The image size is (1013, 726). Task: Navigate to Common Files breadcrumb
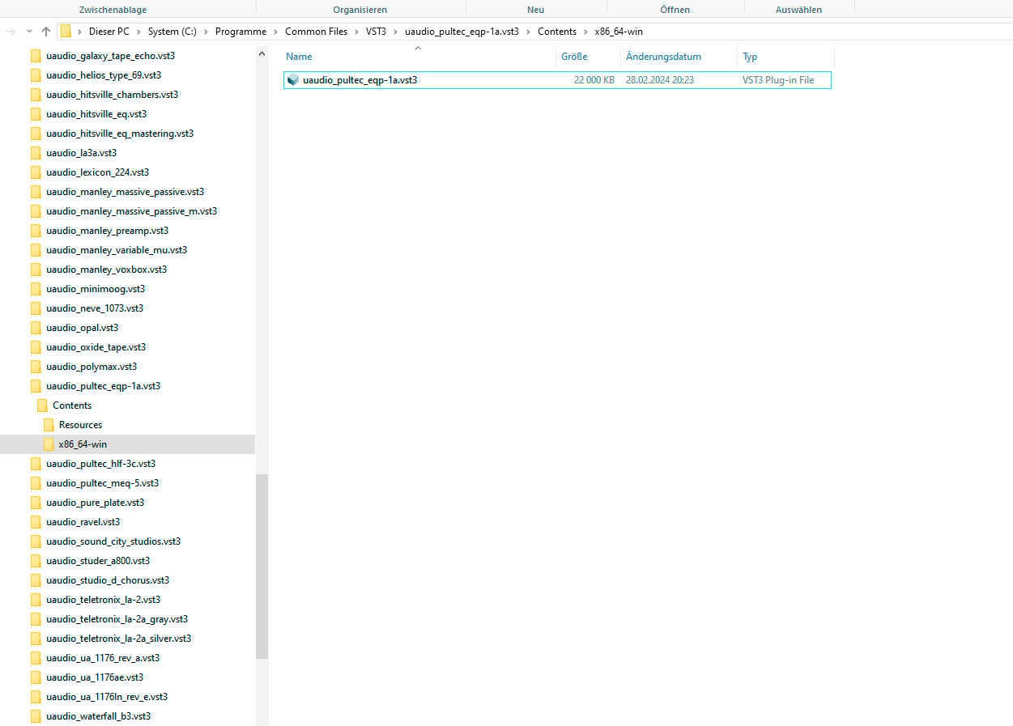click(316, 32)
